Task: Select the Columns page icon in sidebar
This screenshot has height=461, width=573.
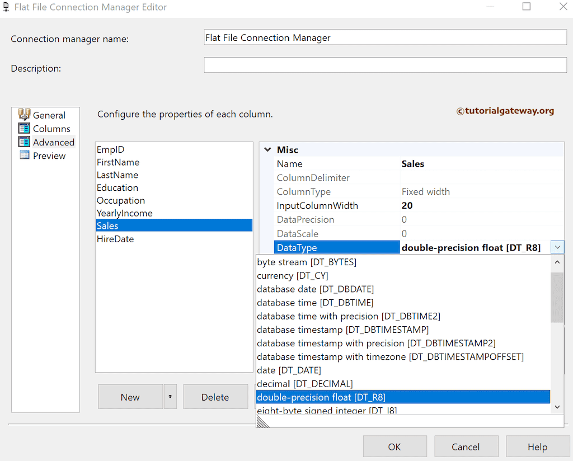Action: [25, 128]
